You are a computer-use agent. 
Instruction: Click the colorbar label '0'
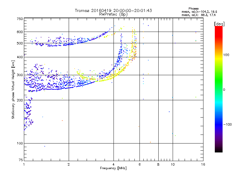pos(224,90)
